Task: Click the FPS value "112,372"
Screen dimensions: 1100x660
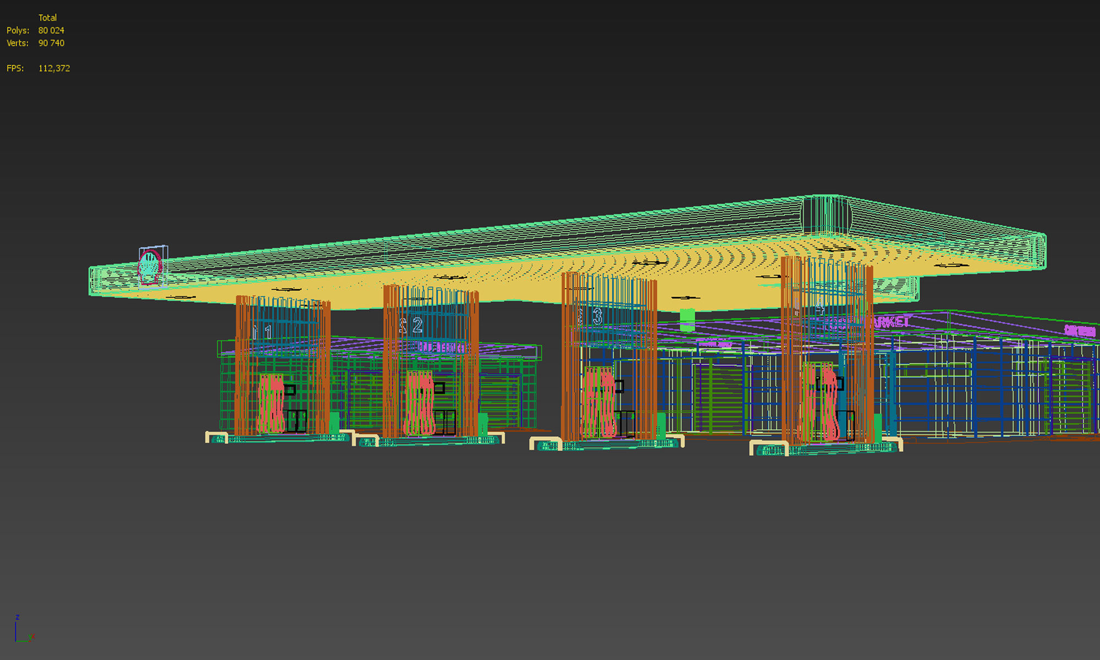Action: [54, 68]
